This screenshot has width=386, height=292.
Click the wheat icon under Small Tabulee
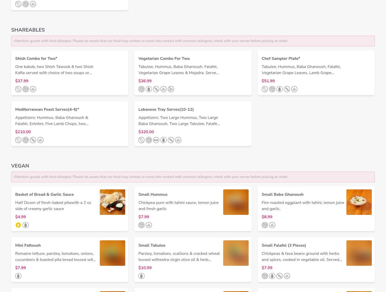141,276
